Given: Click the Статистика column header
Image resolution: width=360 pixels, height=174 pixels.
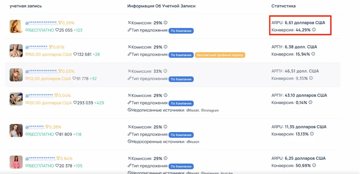Looking at the screenshot, I should (283, 6).
